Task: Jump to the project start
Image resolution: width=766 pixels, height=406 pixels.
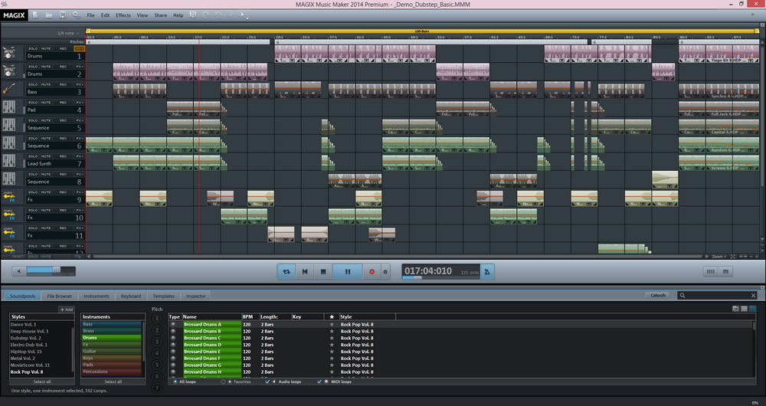Action: coord(305,272)
